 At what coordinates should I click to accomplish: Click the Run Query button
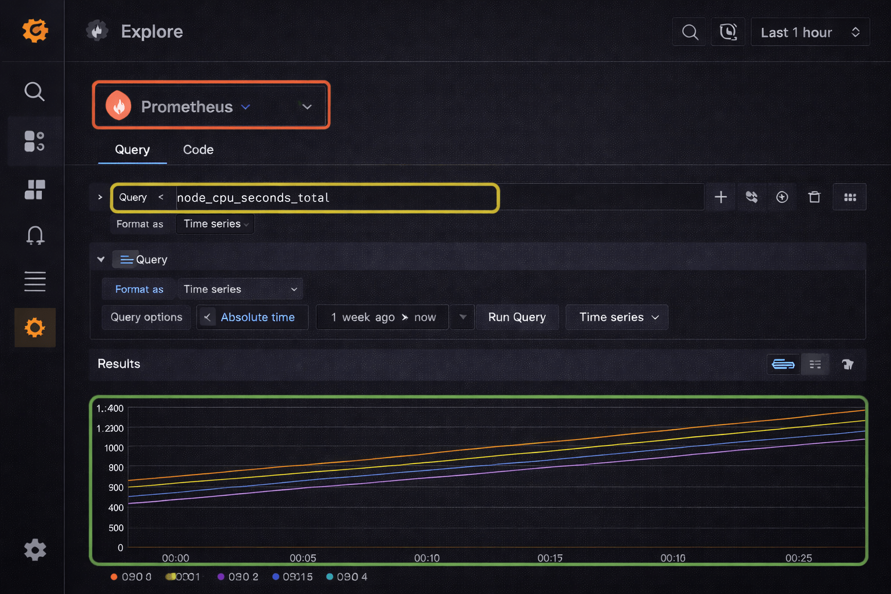(517, 317)
